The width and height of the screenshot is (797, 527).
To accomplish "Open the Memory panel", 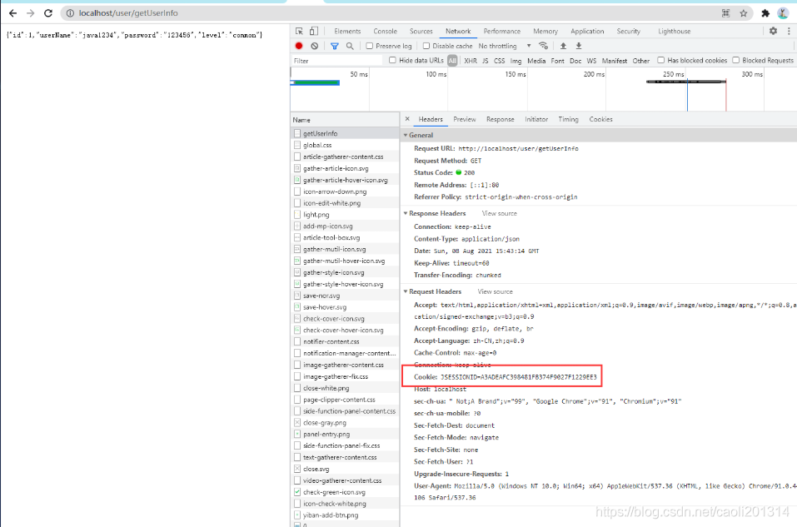I will pyautogui.click(x=545, y=31).
